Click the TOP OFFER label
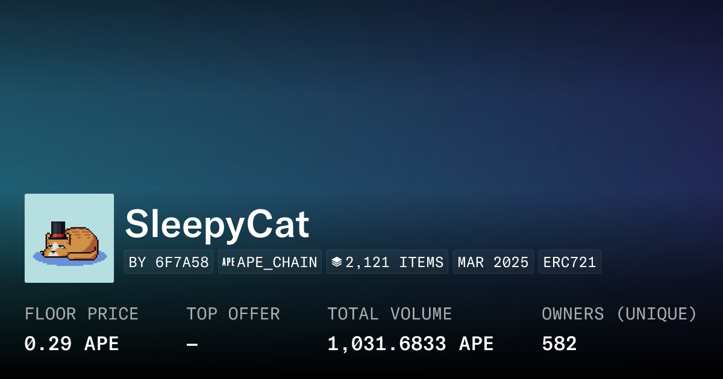Screen dimensions: 723x379 [x=233, y=314]
